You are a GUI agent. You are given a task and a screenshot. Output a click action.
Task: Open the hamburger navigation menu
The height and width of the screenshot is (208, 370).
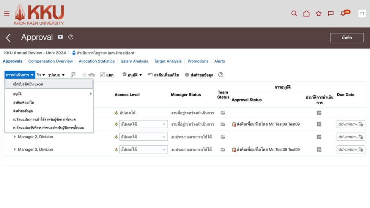pos(7,14)
